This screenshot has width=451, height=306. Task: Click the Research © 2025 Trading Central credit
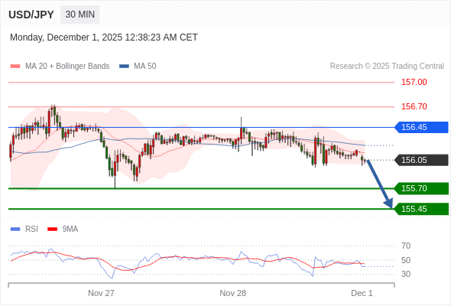387,67
